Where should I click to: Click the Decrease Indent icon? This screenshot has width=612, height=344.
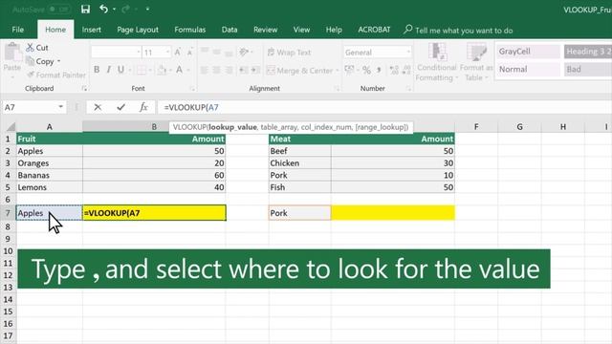pyautogui.click(x=243, y=70)
